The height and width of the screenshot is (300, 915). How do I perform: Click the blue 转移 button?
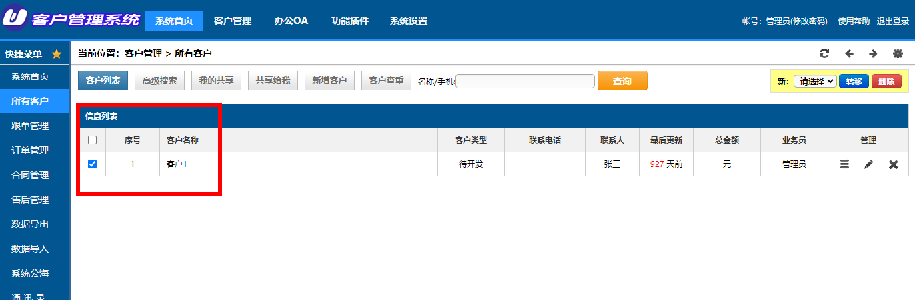(854, 81)
